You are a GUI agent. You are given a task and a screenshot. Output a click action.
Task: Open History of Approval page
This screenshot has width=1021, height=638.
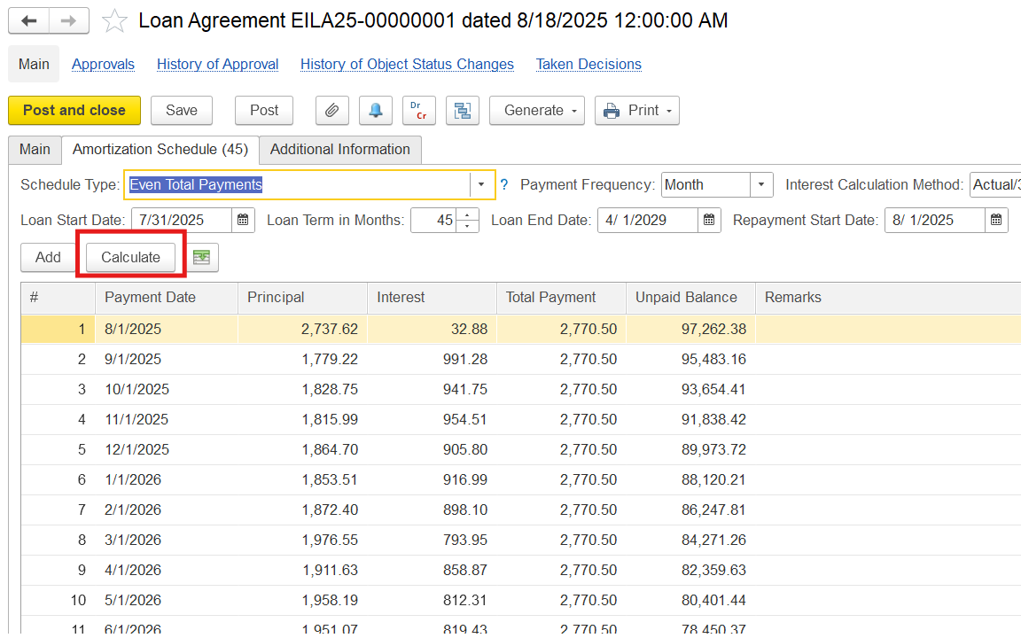coord(217,64)
